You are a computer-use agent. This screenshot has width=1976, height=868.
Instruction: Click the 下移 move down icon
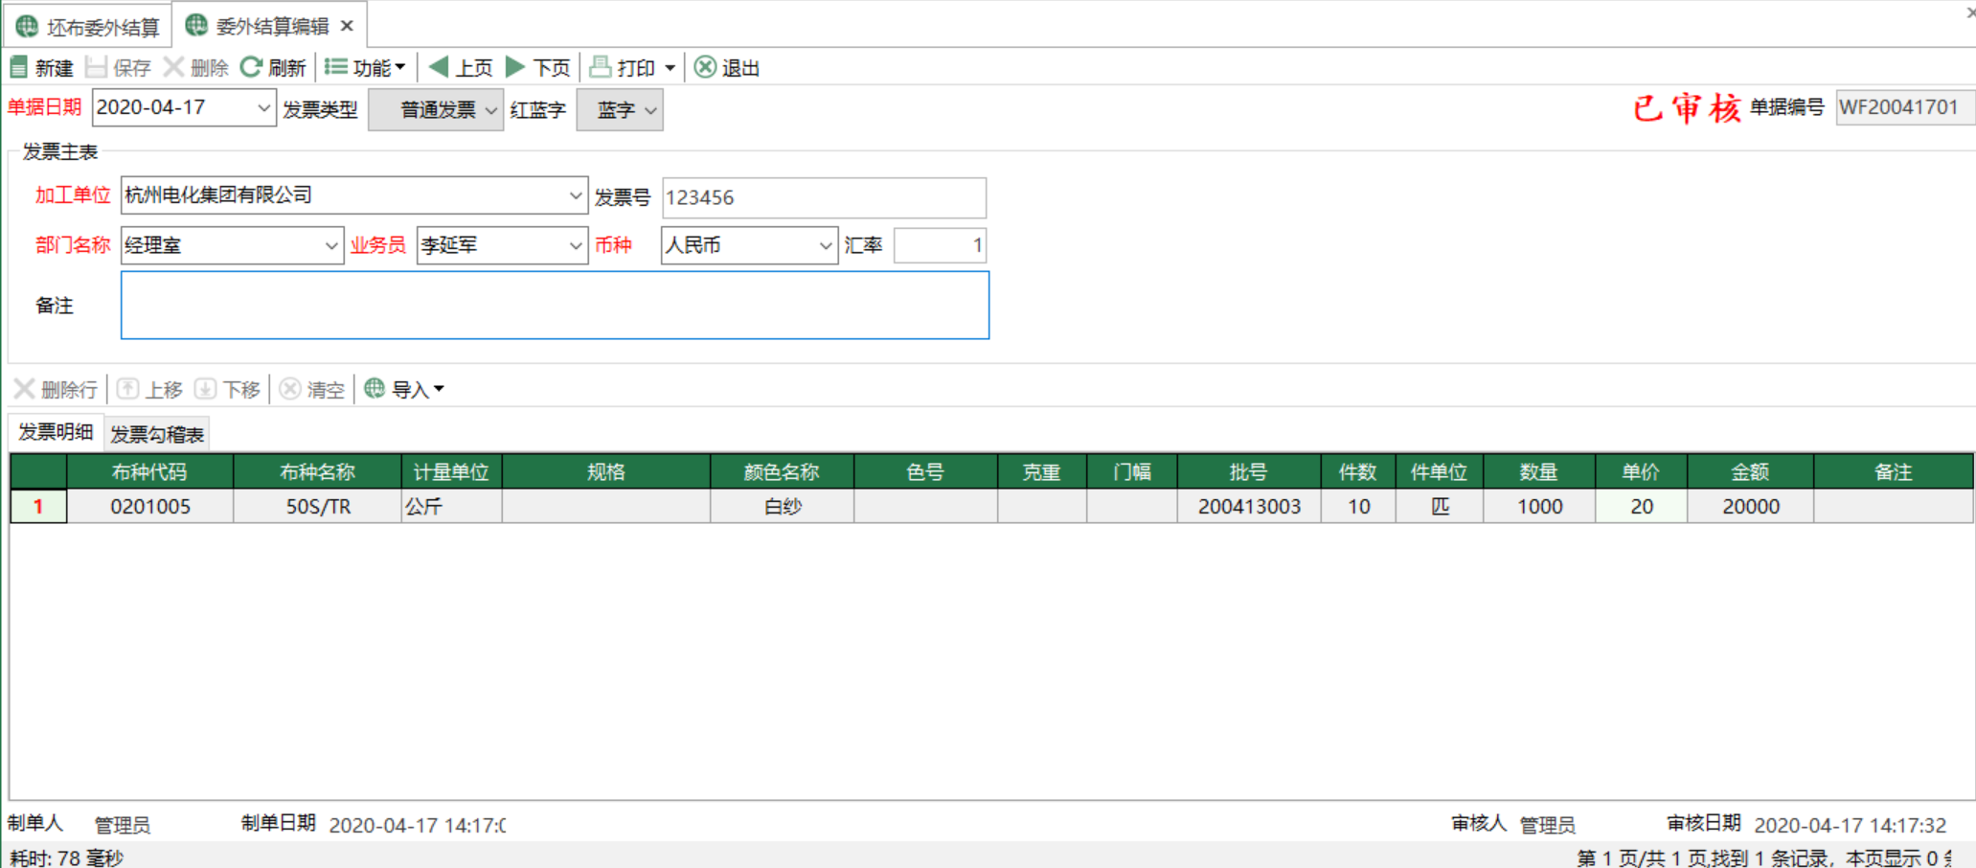(x=205, y=389)
